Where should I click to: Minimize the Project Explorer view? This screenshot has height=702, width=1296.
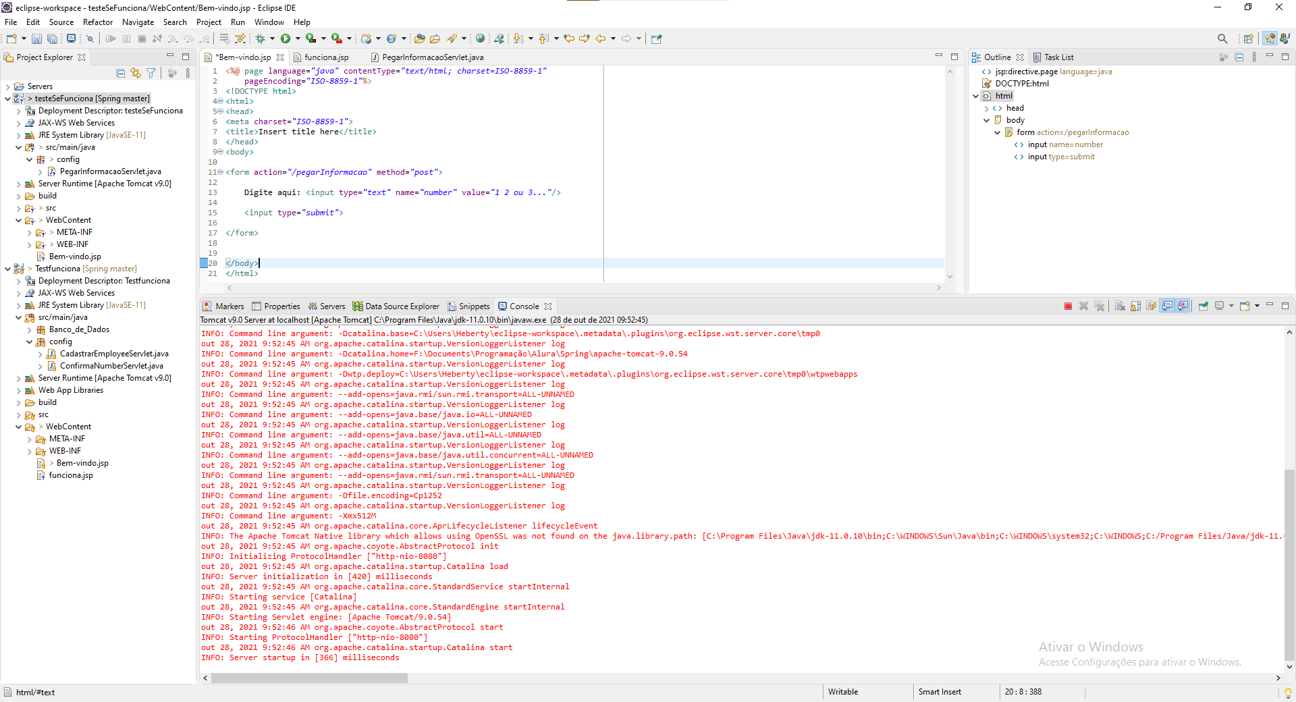pyautogui.click(x=170, y=56)
